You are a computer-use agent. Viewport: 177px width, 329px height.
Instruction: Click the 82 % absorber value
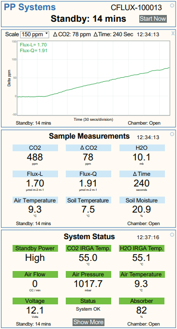[x=141, y=310]
